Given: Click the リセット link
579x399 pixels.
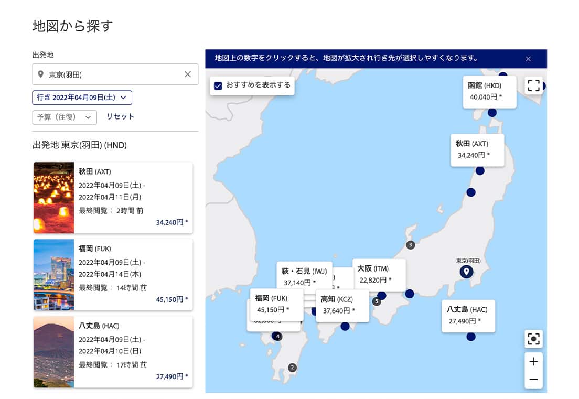Looking at the screenshot, I should [x=121, y=116].
